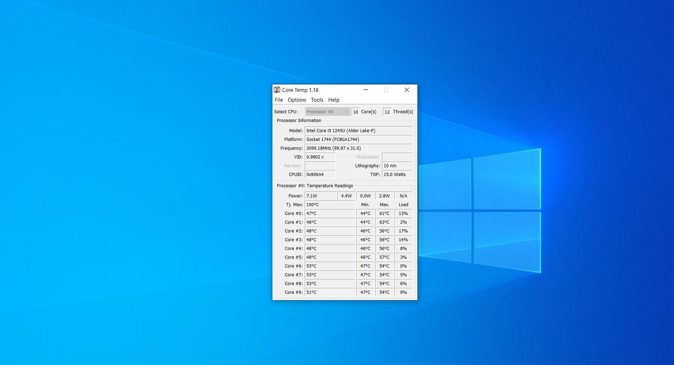Click Core #6 current temperature 53°C

click(330, 266)
